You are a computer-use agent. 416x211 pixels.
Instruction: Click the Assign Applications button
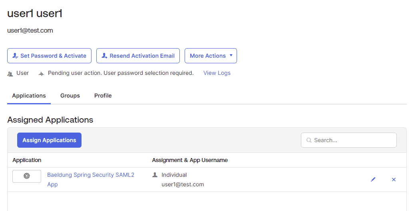coord(49,140)
